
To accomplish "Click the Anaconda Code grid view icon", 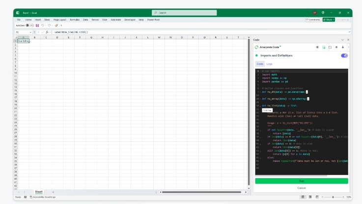I will [317, 47].
